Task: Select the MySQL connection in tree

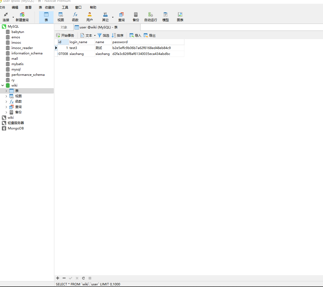Action: [x=13, y=27]
